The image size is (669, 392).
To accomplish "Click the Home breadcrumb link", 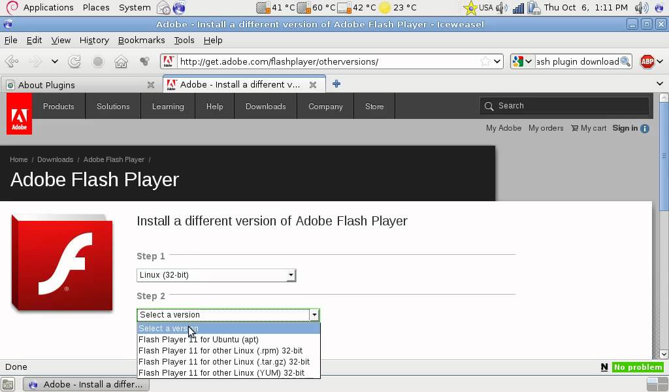I will 19,159.
